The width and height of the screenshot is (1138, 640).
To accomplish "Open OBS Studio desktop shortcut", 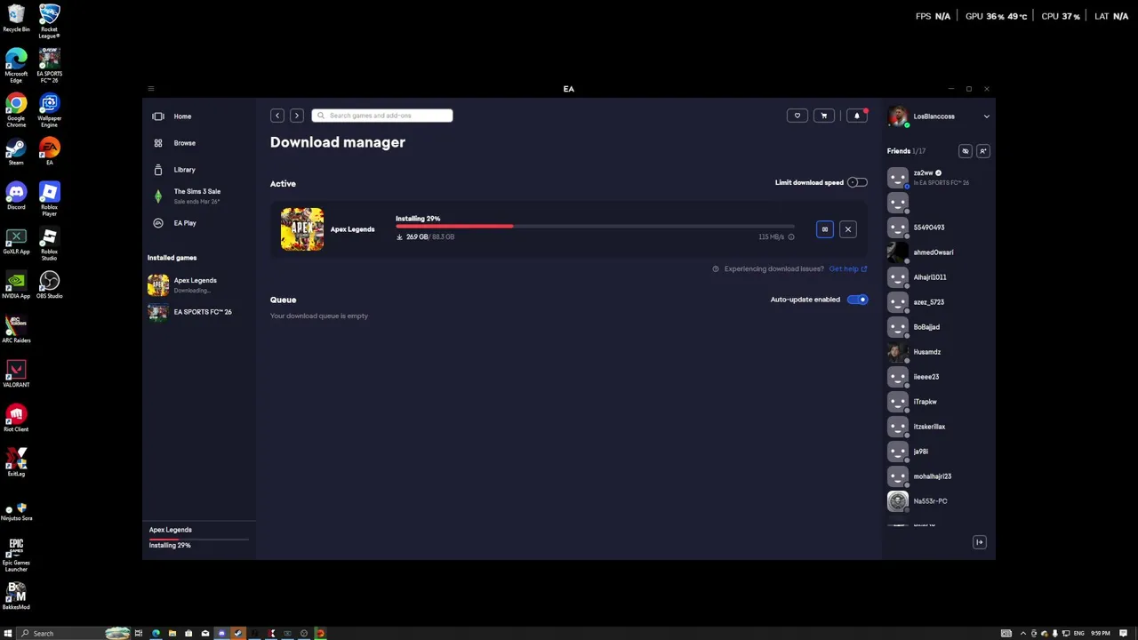I will (x=49, y=285).
